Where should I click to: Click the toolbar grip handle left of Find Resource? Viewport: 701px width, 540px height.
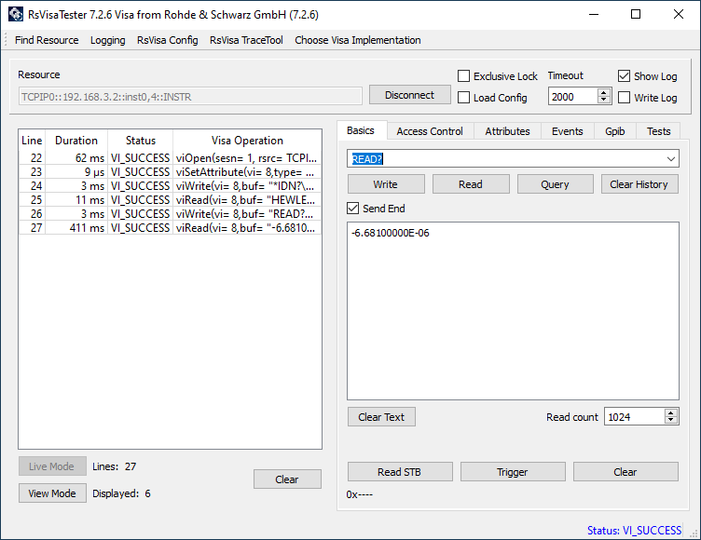point(6,40)
